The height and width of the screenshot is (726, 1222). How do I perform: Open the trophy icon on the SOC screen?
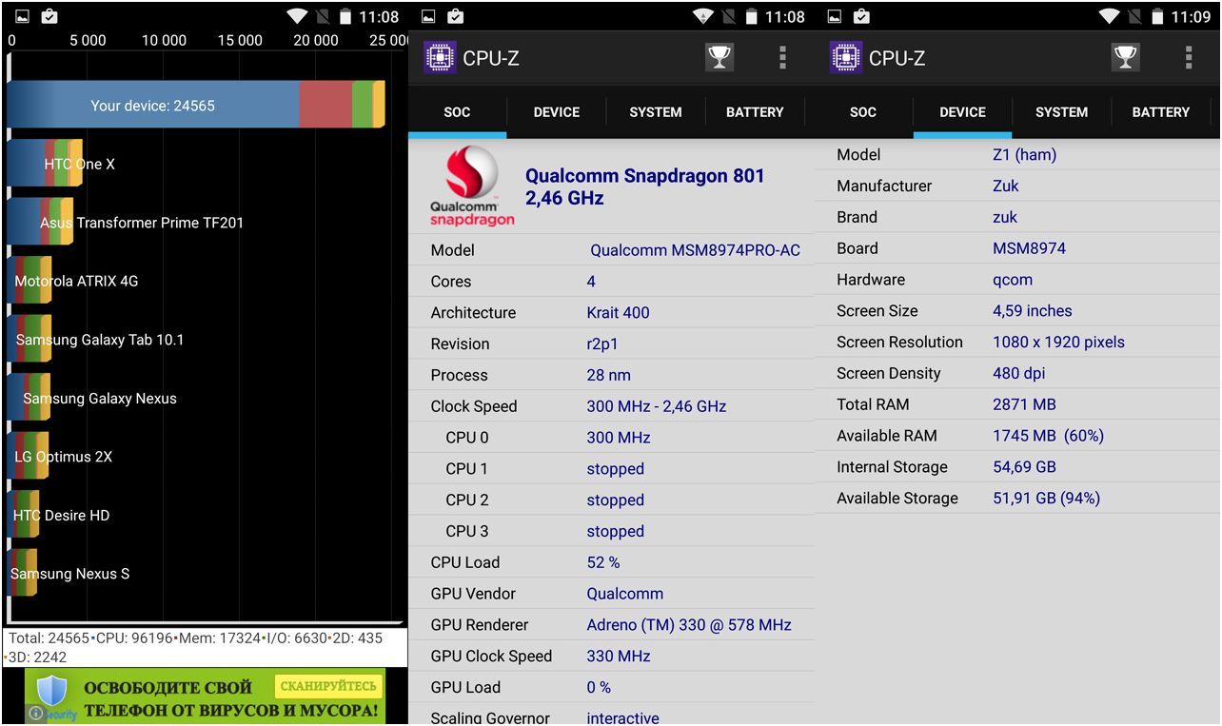719,57
